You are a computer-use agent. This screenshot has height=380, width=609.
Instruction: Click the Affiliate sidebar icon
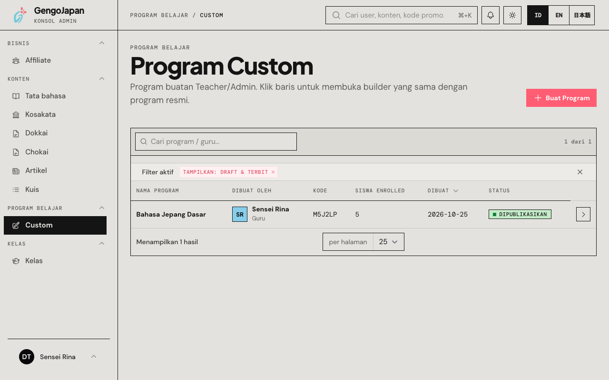click(16, 60)
